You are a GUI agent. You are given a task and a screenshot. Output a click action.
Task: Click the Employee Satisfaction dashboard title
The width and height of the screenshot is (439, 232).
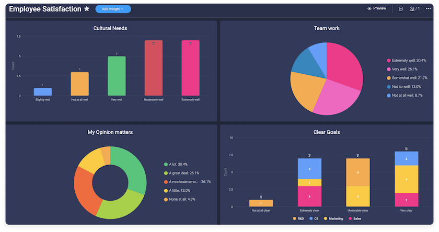(x=45, y=9)
